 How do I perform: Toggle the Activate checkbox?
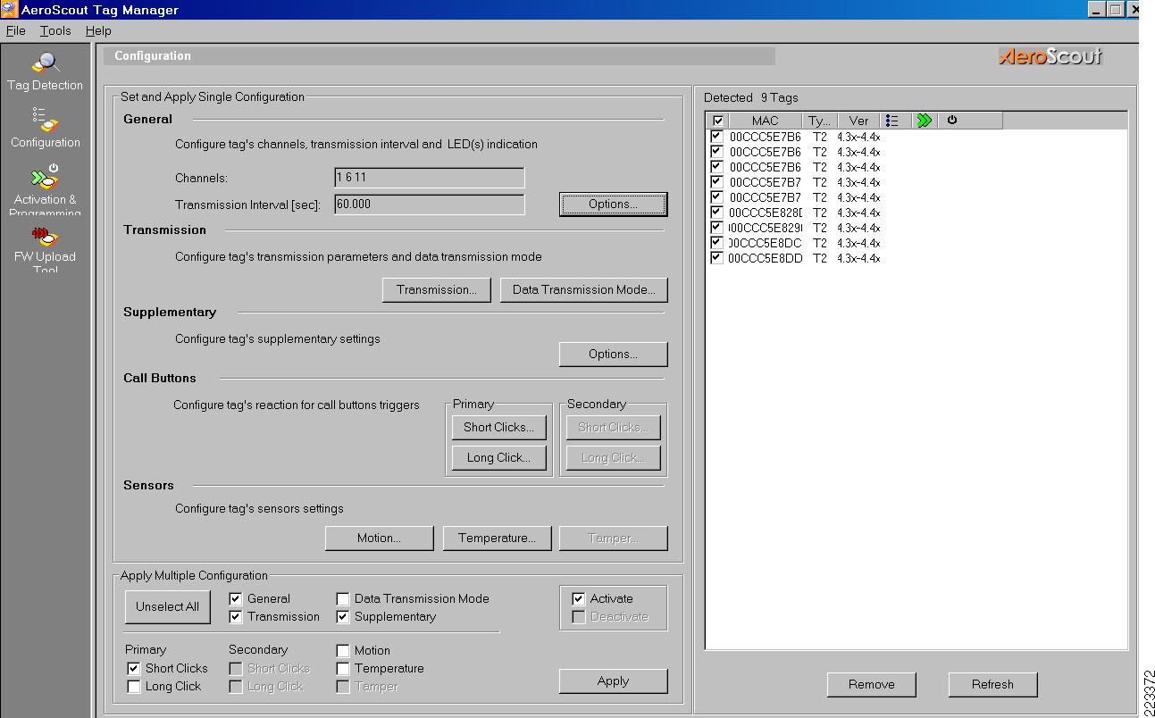click(579, 598)
